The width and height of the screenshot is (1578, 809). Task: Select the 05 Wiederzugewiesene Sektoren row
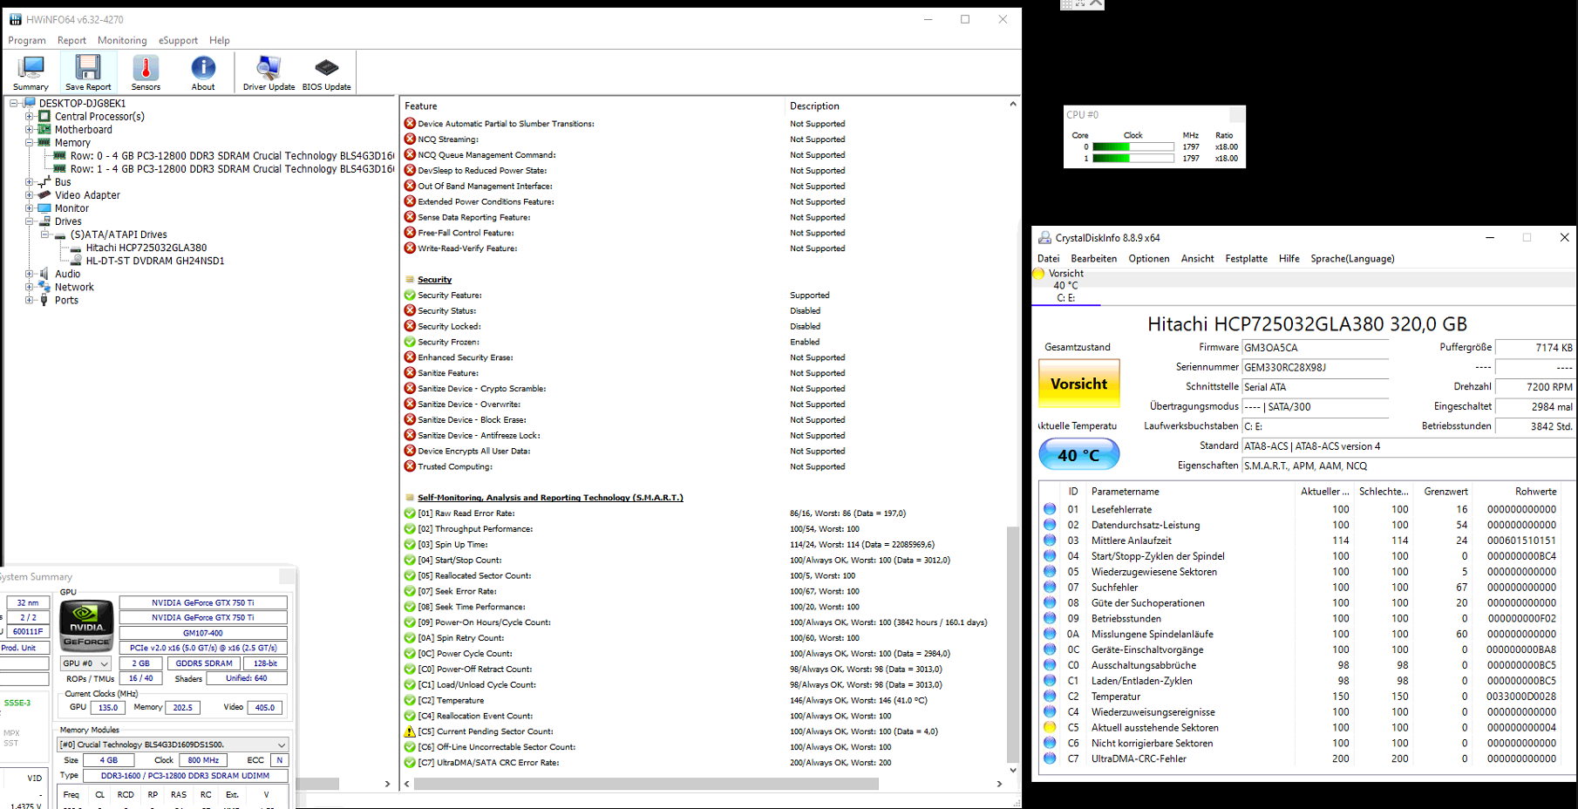pyautogui.click(x=1303, y=572)
